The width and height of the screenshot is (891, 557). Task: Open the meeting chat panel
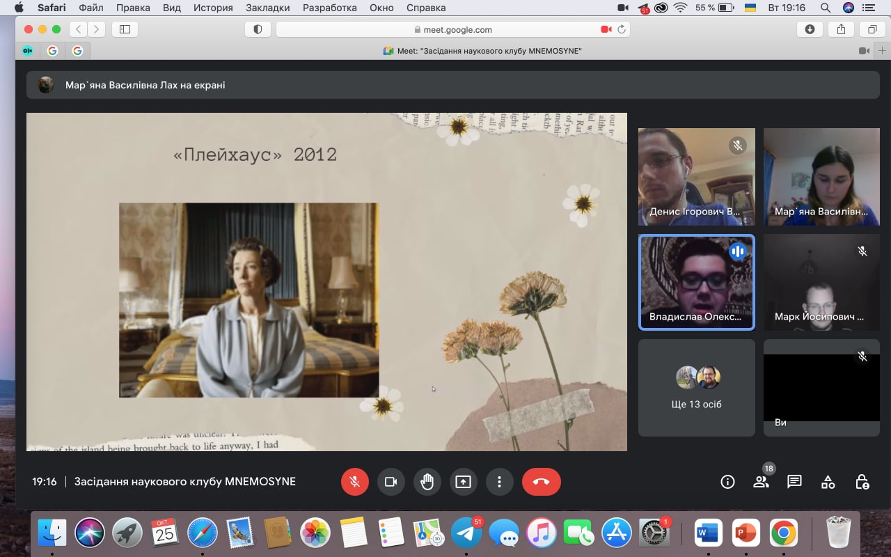pyautogui.click(x=794, y=482)
